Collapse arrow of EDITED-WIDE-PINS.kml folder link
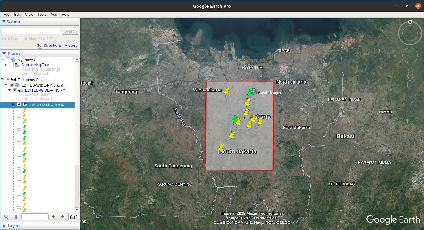The image size is (424, 230). [10, 90]
